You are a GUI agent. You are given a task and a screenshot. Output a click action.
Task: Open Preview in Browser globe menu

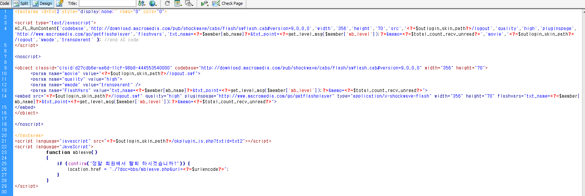pyautogui.click(x=153, y=3)
